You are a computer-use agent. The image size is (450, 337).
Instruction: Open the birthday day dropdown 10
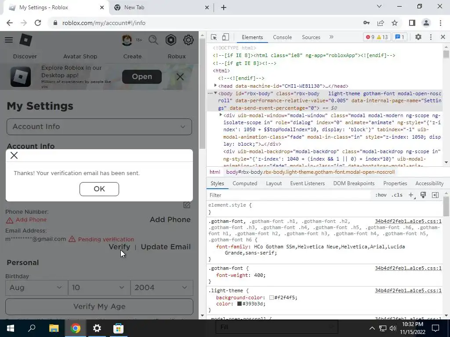pyautogui.click(x=99, y=288)
